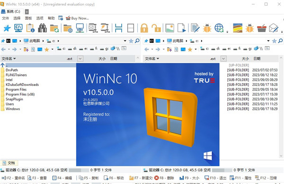Click F2 - 重命名 rename button
This screenshot has height=184, width=284.
pos(13,178)
